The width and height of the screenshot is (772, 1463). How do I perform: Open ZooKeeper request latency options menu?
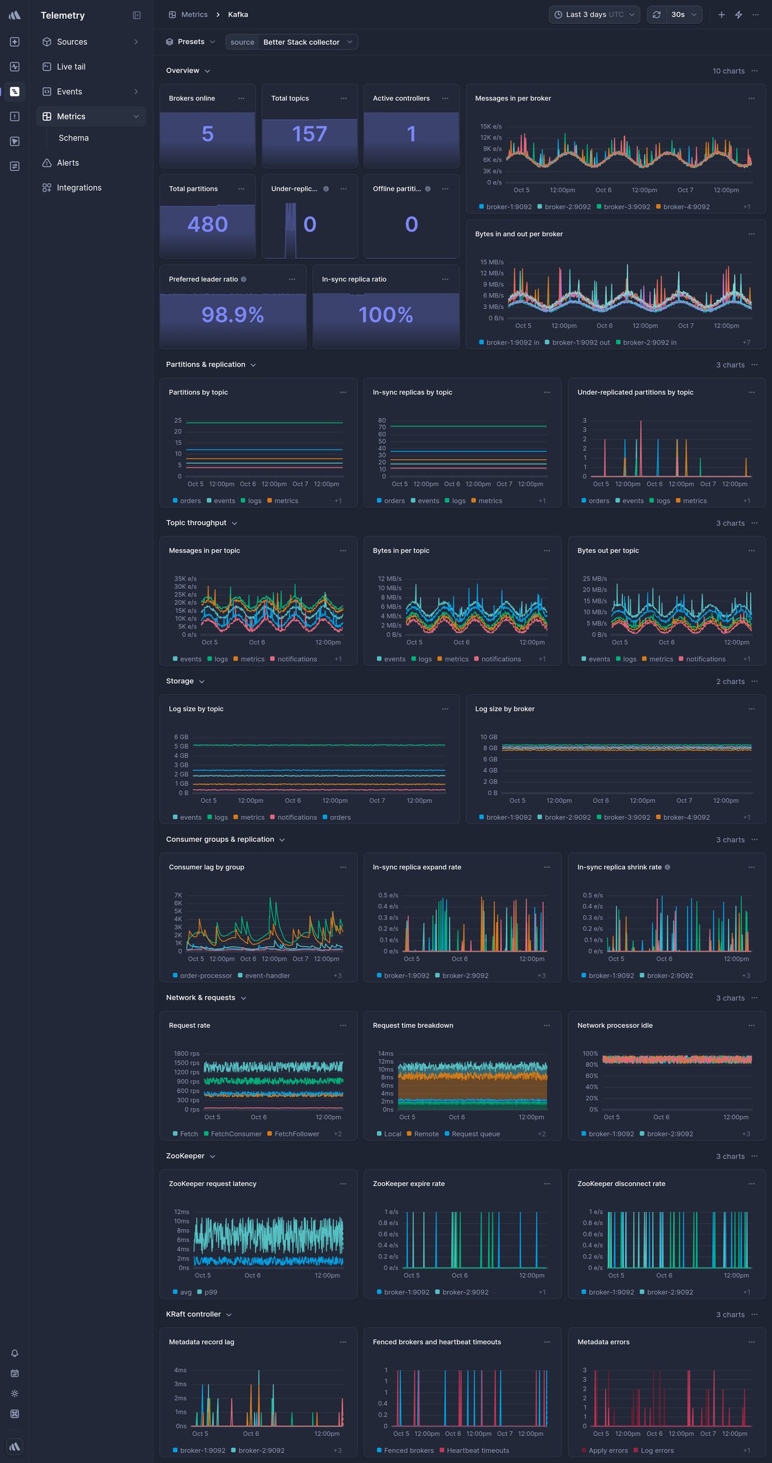click(x=343, y=1184)
